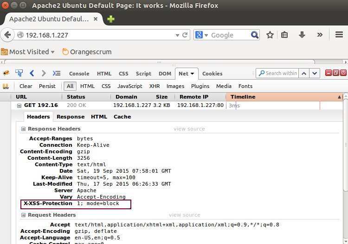Filter requests by CSS type
Viewport: 348px width, 244px height.
click(x=106, y=86)
